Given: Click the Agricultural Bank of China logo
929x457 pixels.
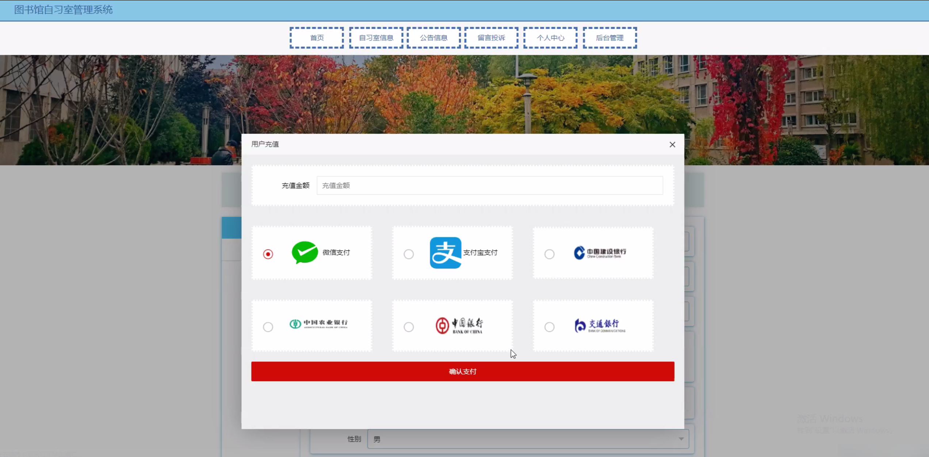Looking at the screenshot, I should (318, 324).
